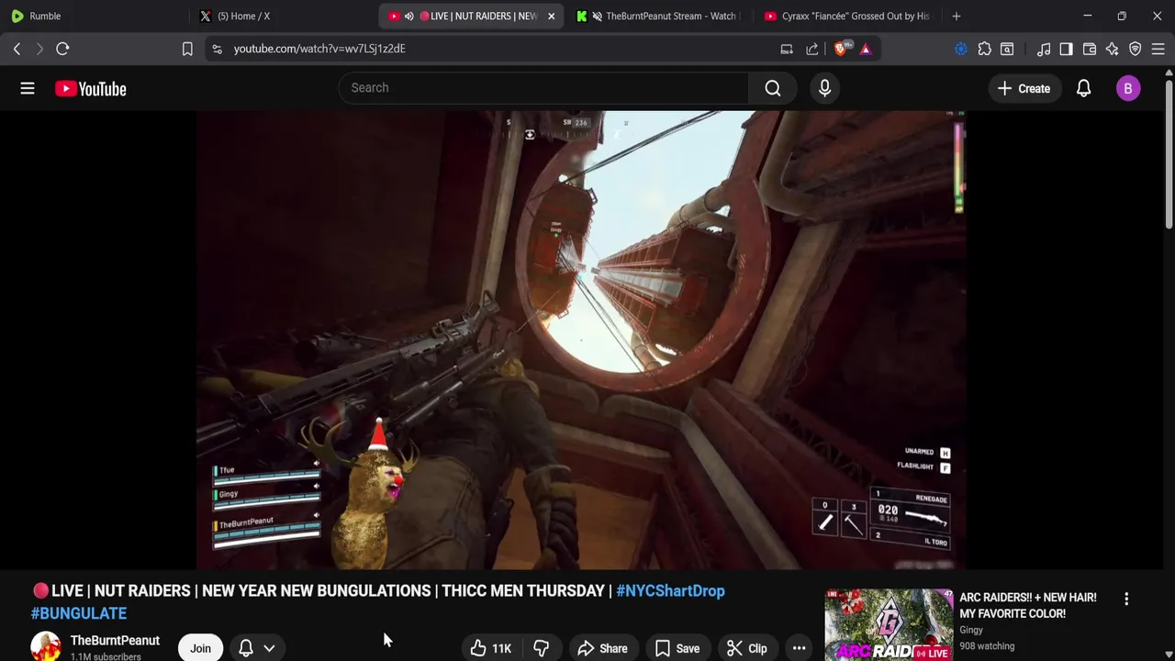
Task: Start voice search with the microphone
Action: click(824, 88)
